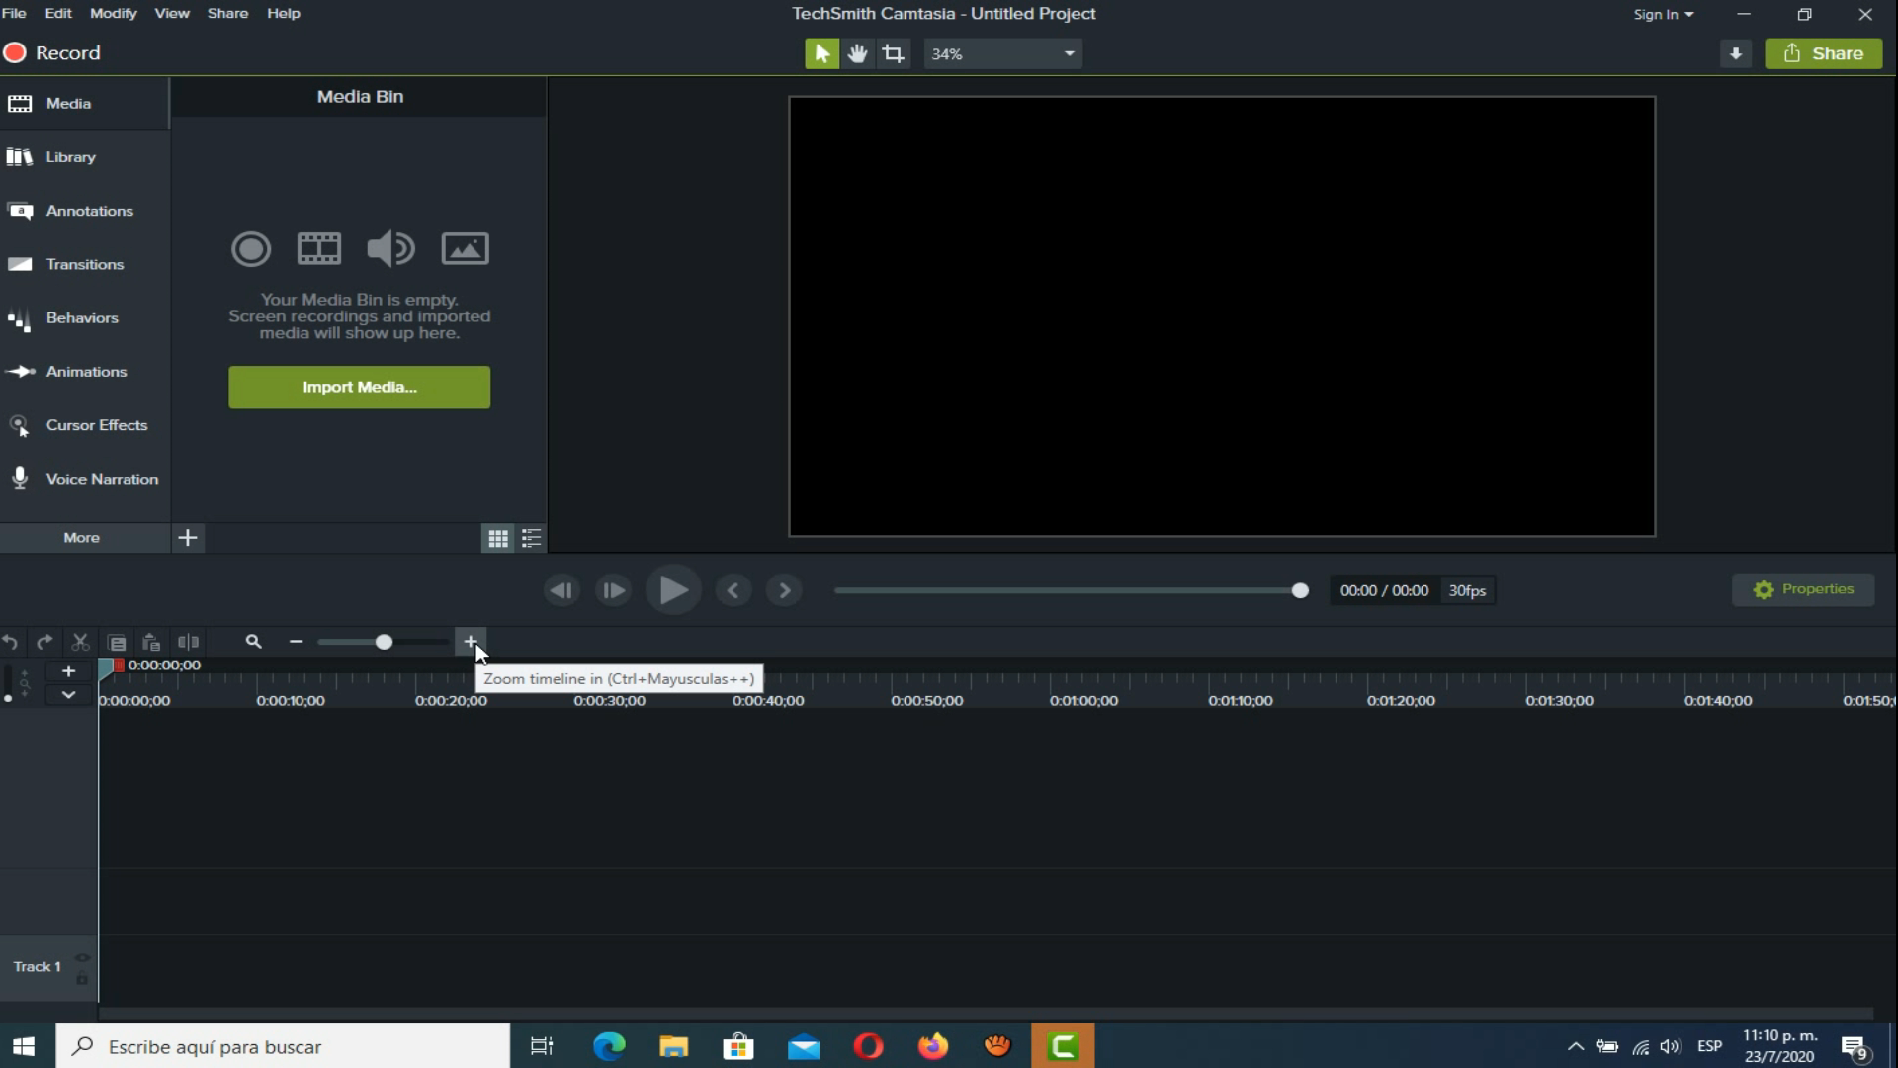
Task: Show hidden system tray icons chevron
Action: click(x=1576, y=1046)
